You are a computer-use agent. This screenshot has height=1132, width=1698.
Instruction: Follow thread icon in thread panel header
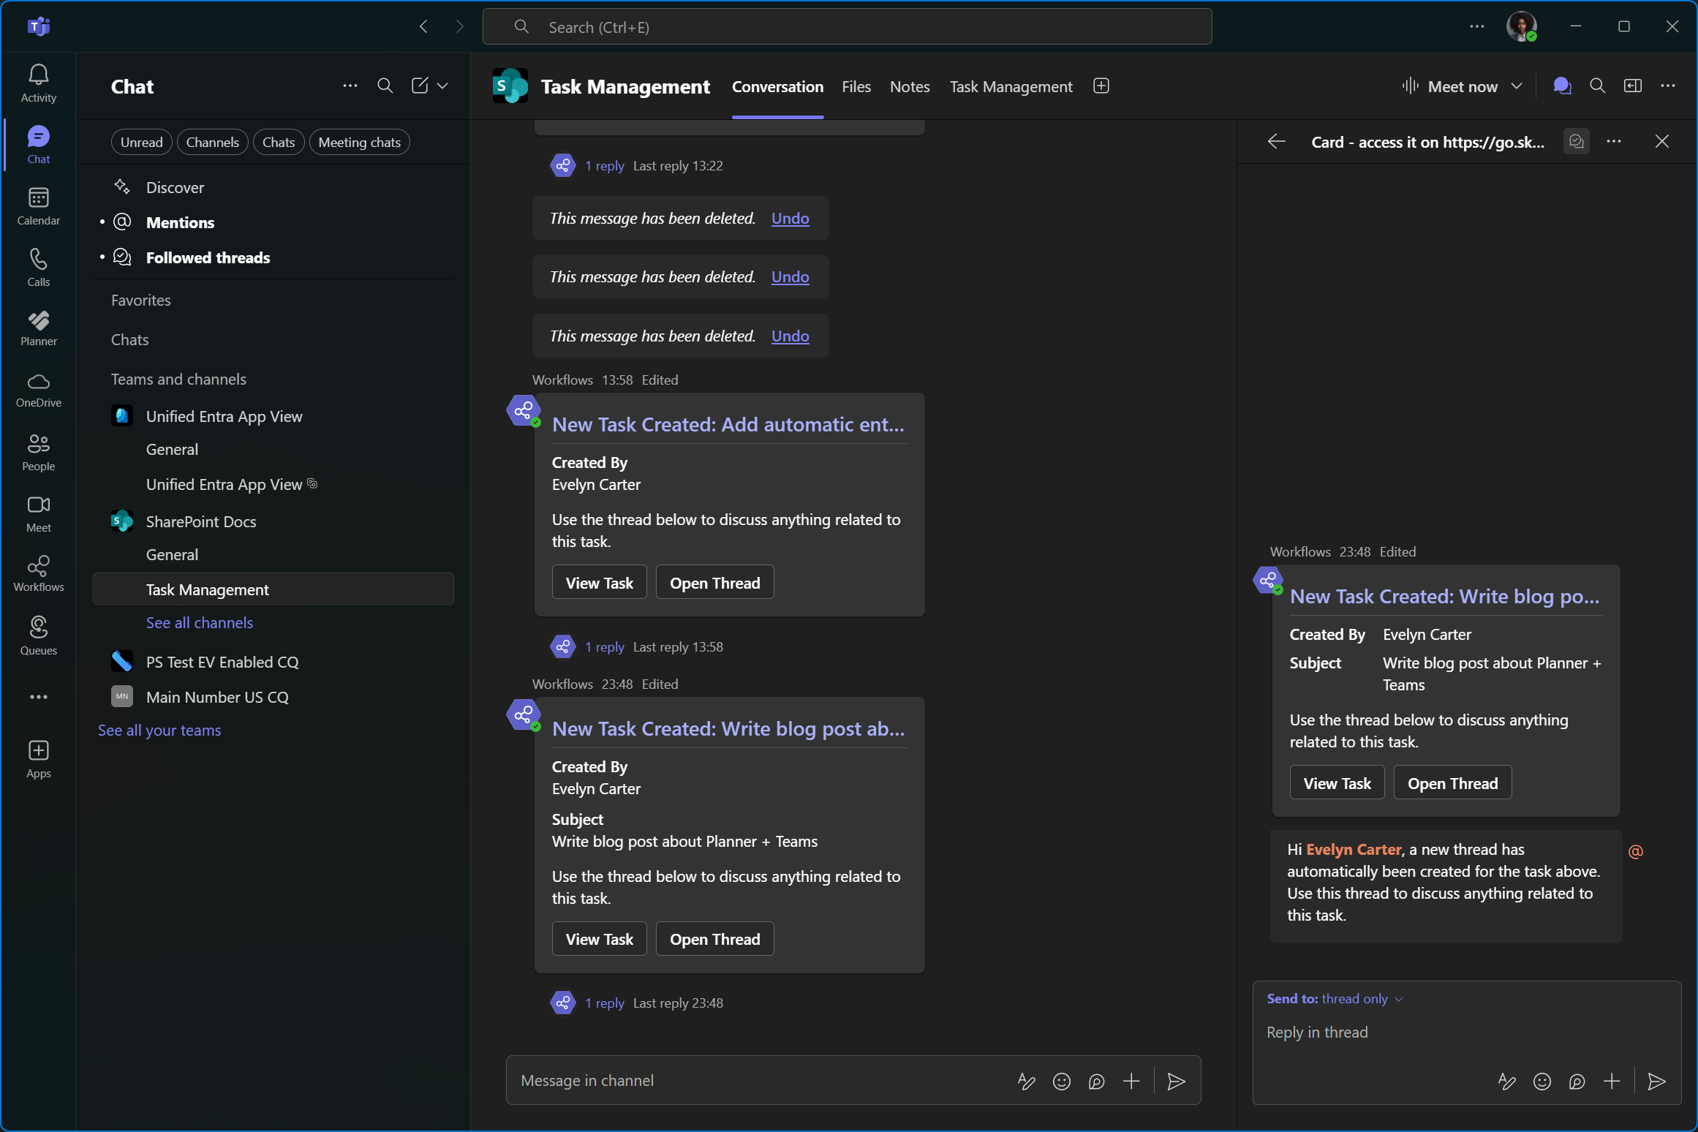tap(1576, 141)
